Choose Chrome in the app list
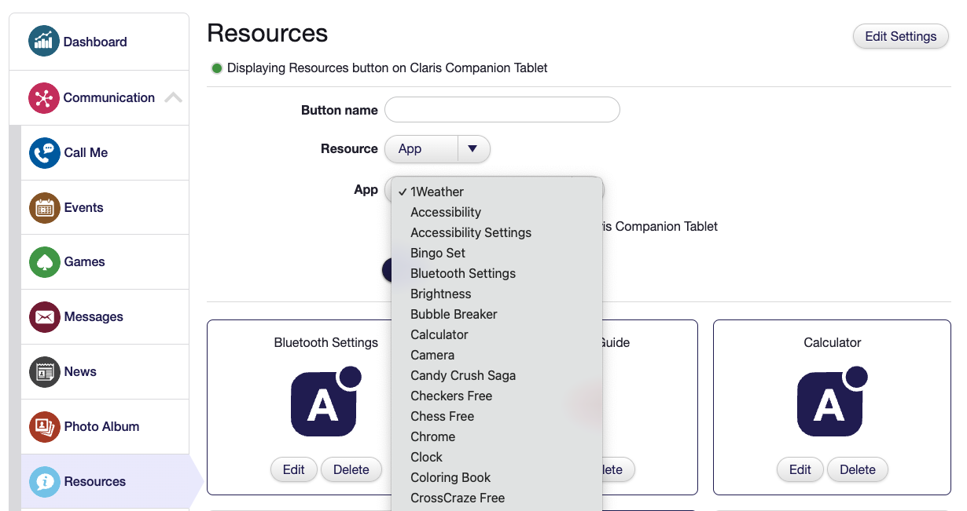 click(433, 436)
